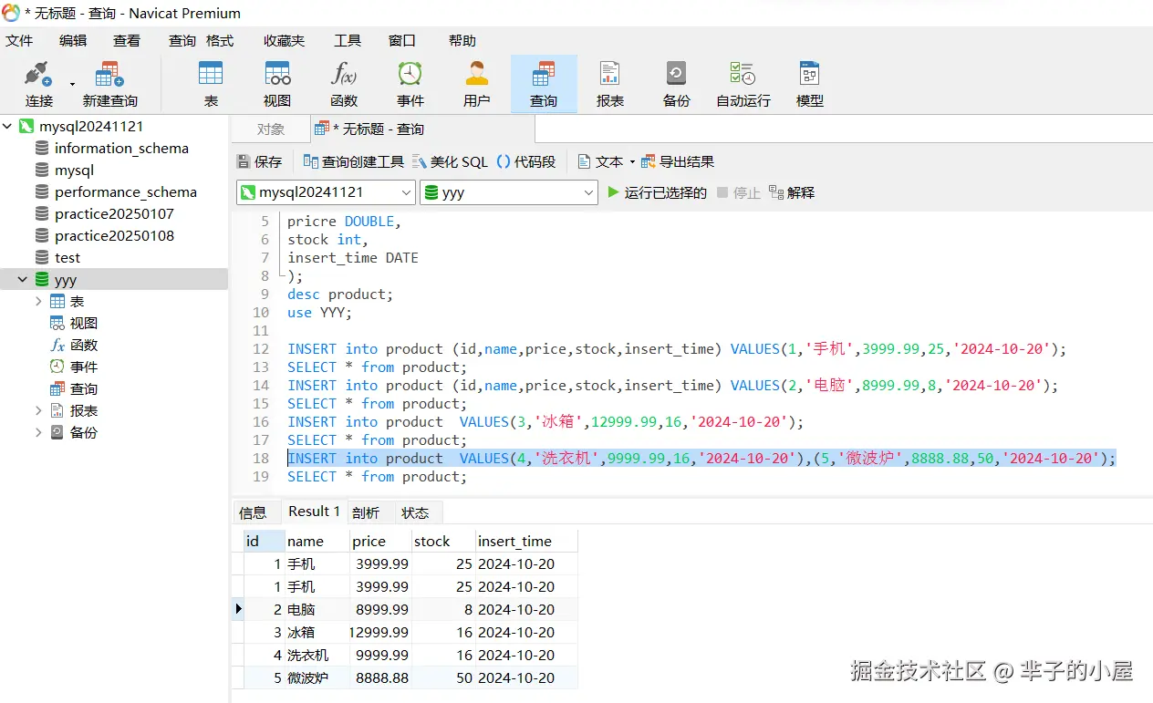Click the insert_time column header
Screen dimensions: 1153x703
pos(526,541)
